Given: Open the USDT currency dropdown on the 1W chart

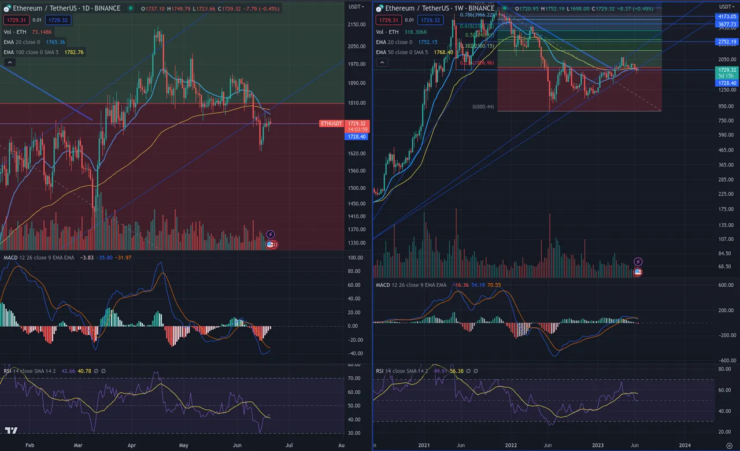Looking at the screenshot, I should 727,6.
